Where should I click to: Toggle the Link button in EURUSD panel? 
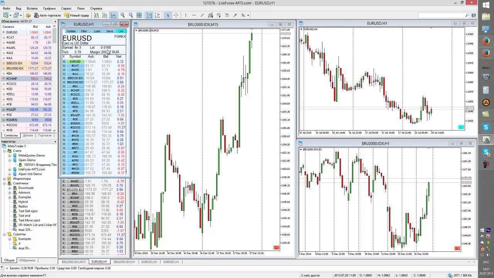(x=121, y=31)
